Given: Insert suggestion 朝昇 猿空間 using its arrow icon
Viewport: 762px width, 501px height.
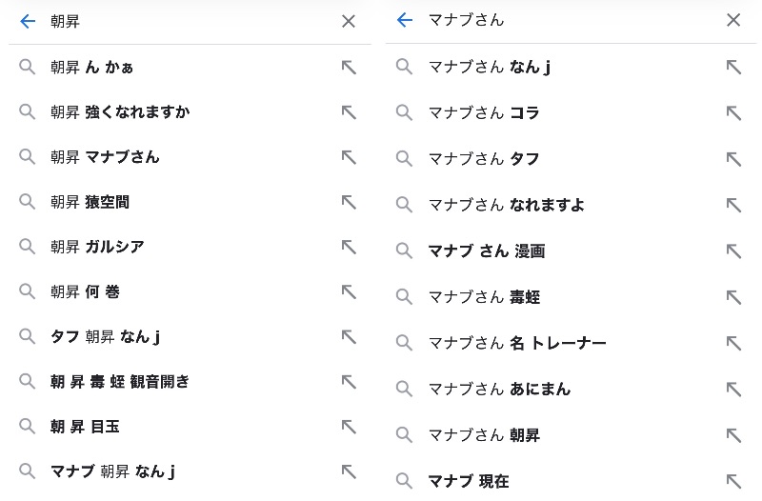Looking at the screenshot, I should pyautogui.click(x=349, y=202).
